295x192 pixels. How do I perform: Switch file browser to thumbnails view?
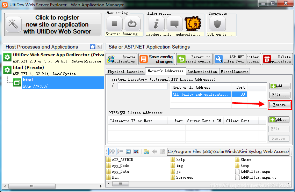pyautogui.click(x=136, y=152)
